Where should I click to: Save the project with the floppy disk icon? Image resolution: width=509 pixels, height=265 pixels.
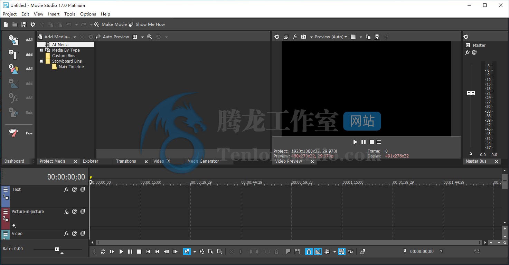pyautogui.click(x=24, y=24)
